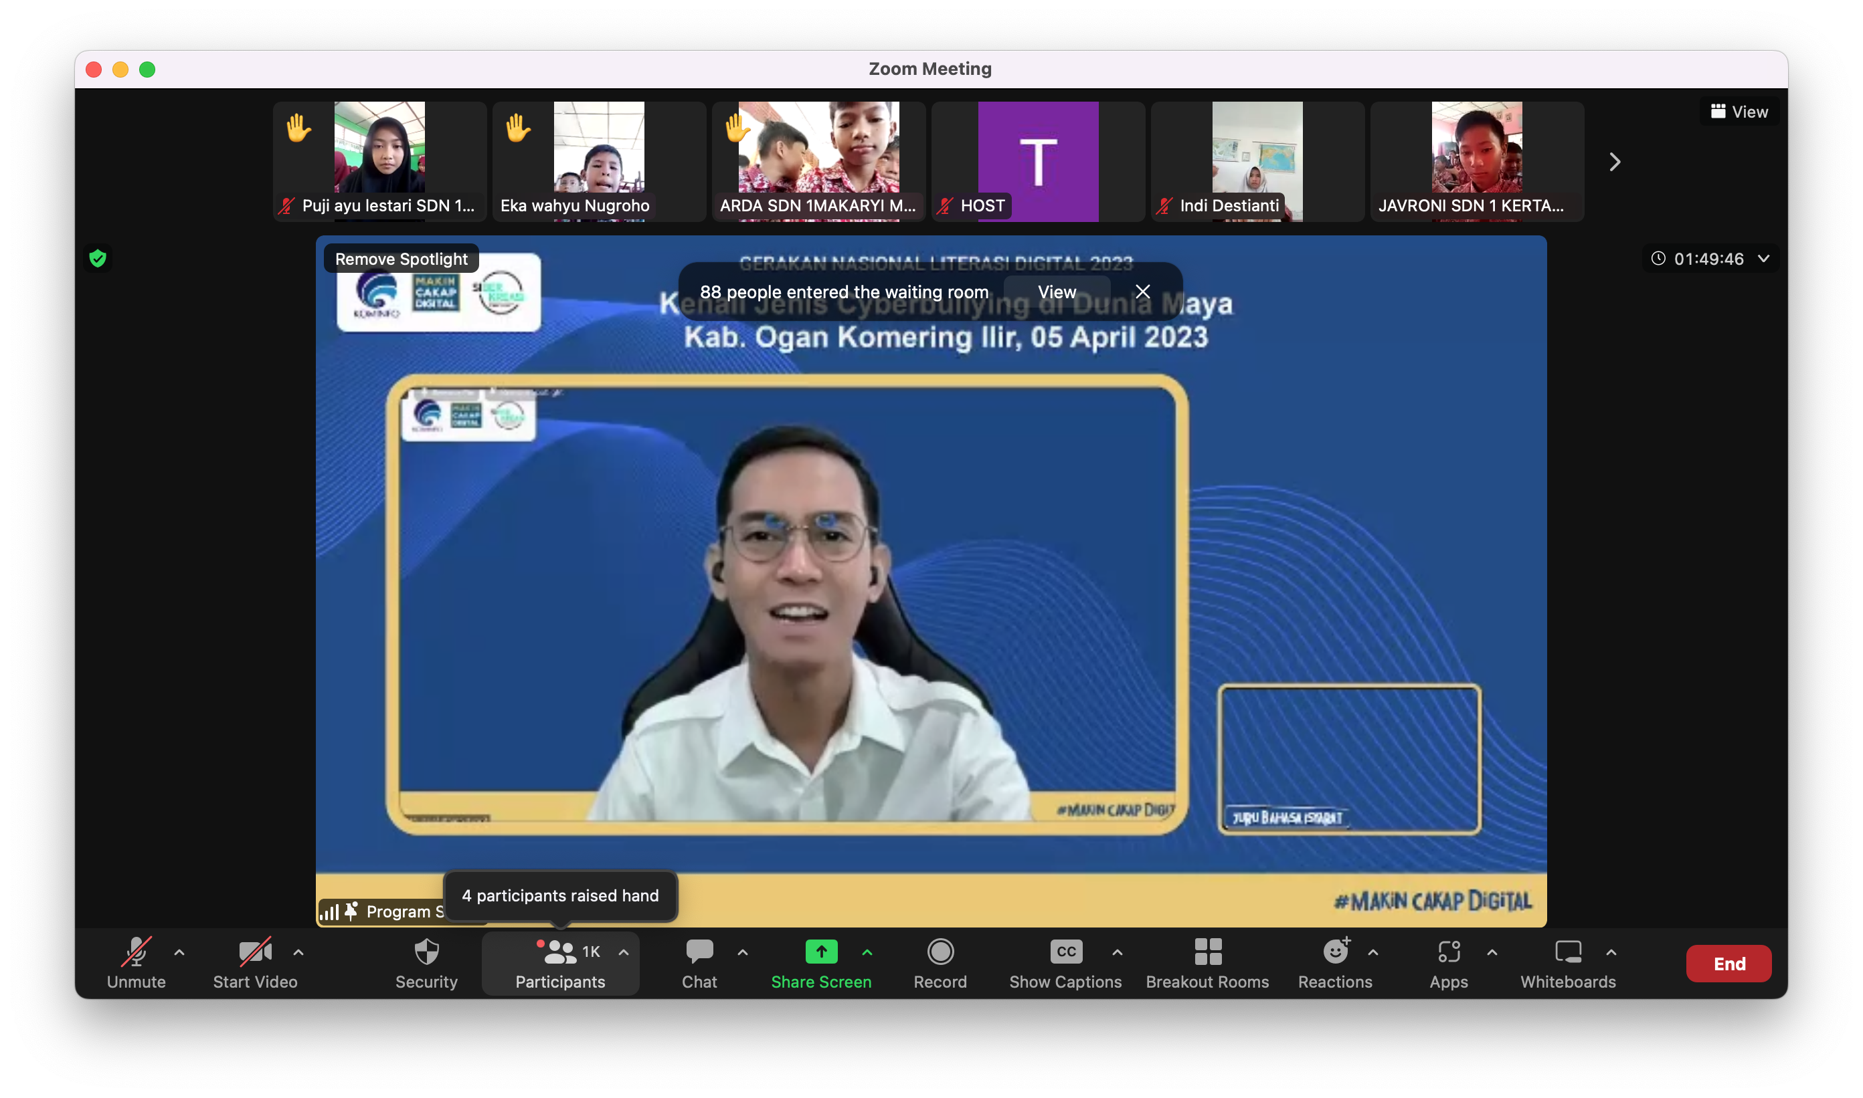Click the 1K participant count
The width and height of the screenshot is (1863, 1098).
[x=591, y=952]
